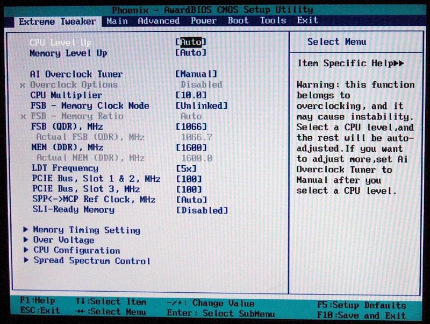Expand the Over Voltage submenu arrow

point(26,240)
